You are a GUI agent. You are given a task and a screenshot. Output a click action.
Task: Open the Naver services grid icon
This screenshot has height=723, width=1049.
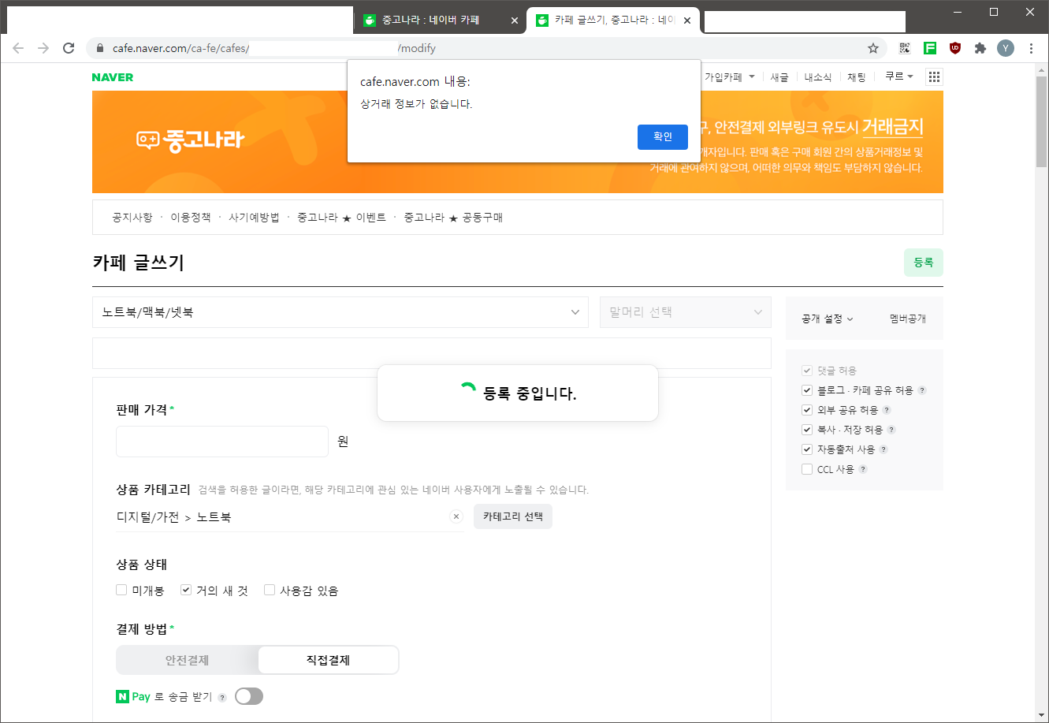tap(934, 76)
